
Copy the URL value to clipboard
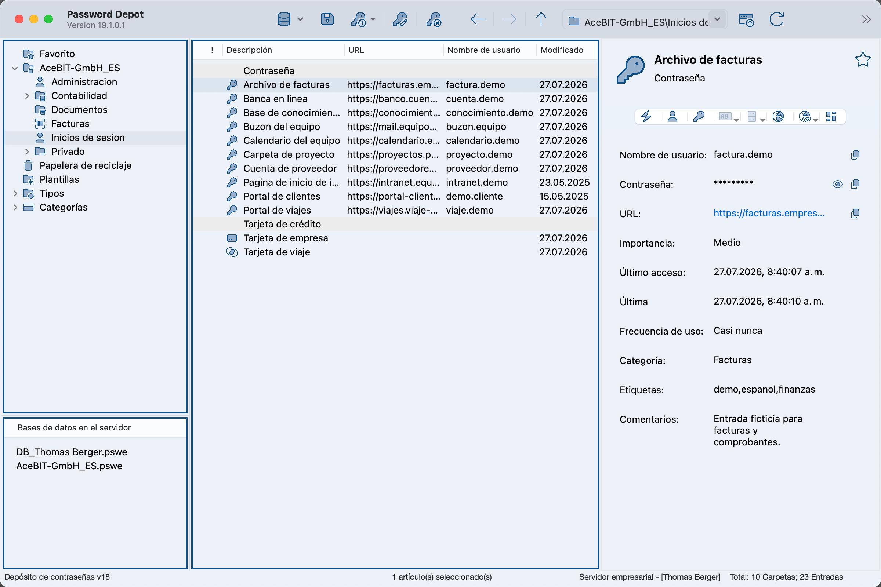point(855,214)
